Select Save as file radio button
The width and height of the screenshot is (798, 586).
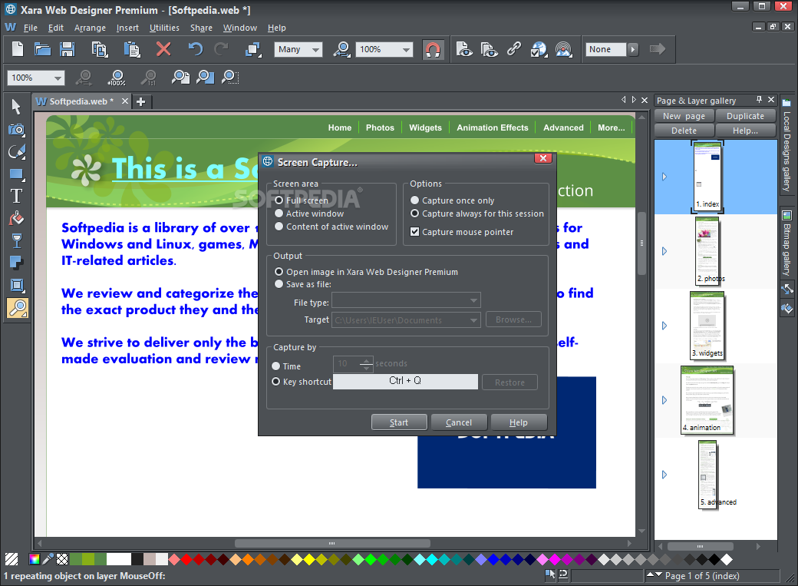[x=279, y=284]
